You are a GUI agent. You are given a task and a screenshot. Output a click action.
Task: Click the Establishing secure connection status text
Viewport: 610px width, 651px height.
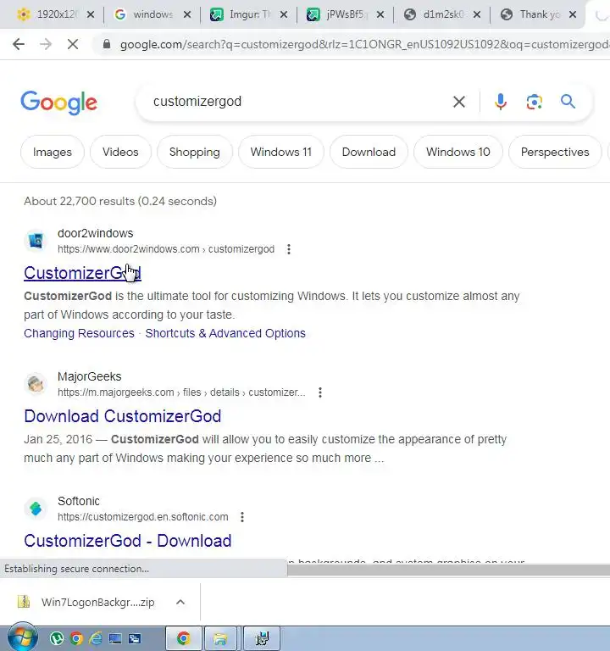point(77,569)
